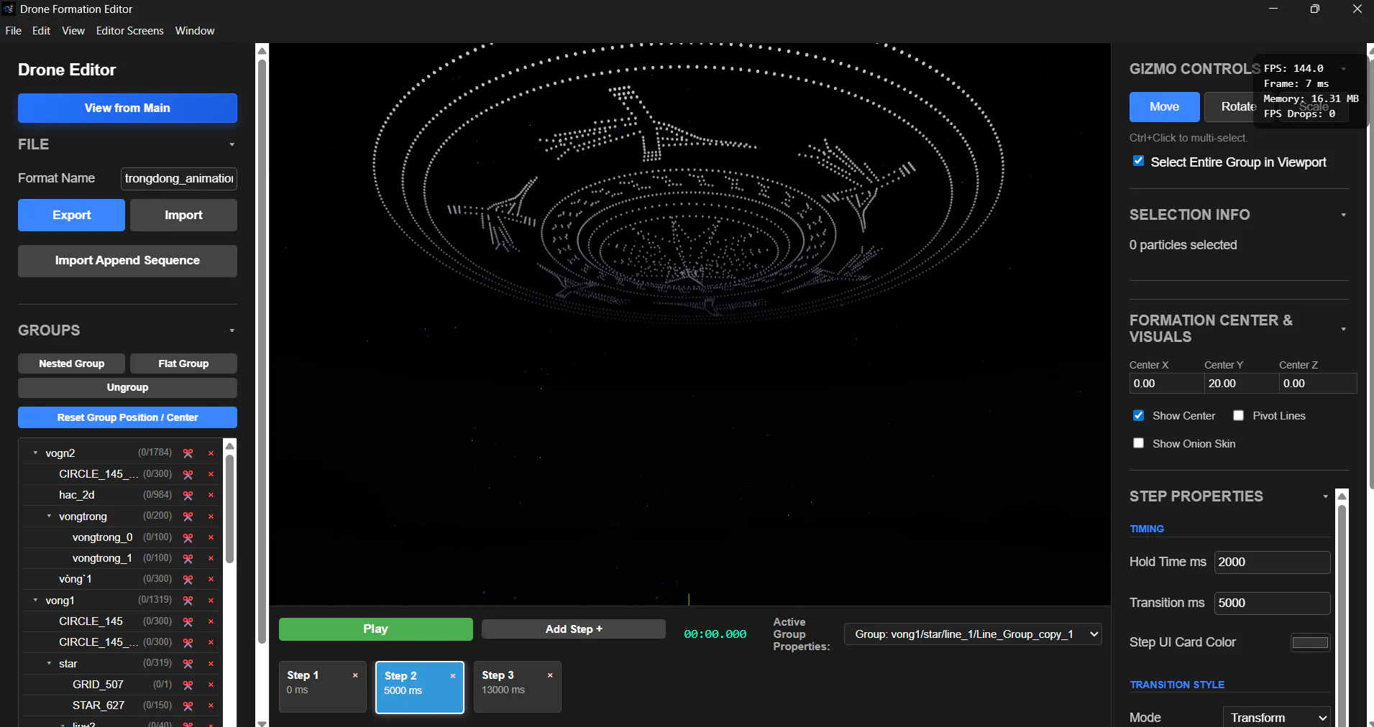
Task: Collapse the FILE section
Action: click(x=232, y=144)
